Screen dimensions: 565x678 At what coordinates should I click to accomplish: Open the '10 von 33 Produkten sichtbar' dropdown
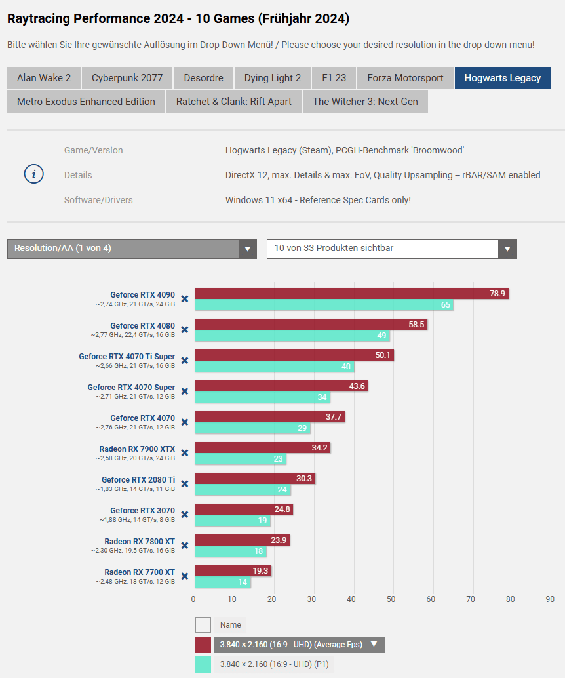coord(392,249)
